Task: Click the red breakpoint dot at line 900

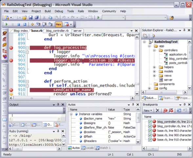Action: [x=11, y=48]
